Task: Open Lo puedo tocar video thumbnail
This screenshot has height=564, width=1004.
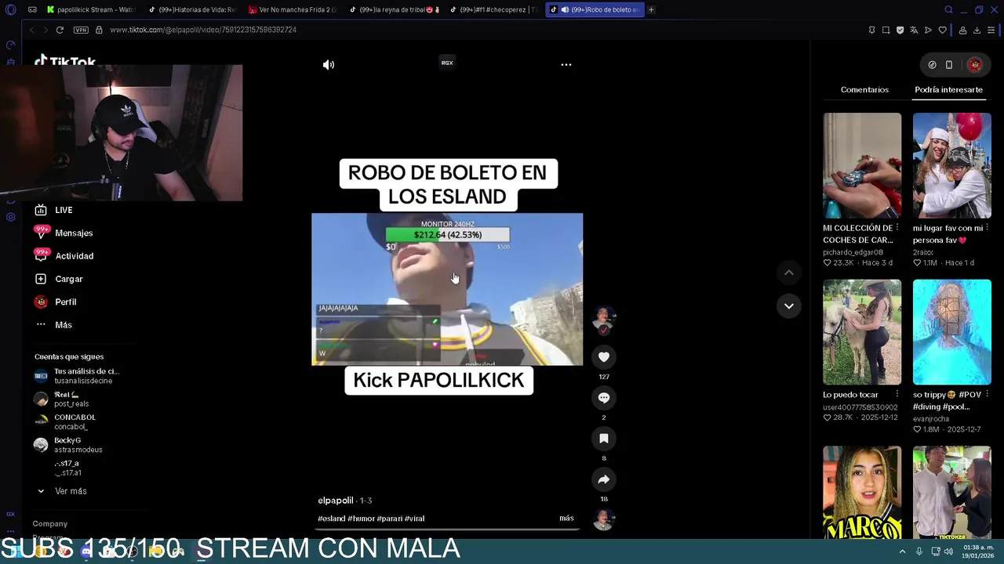Action: click(x=862, y=332)
